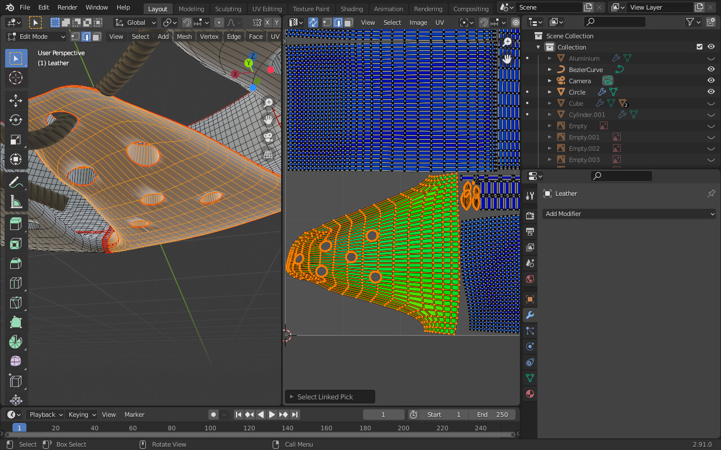
Task: Expand the Aluminium object in the outliner
Action: [550, 58]
